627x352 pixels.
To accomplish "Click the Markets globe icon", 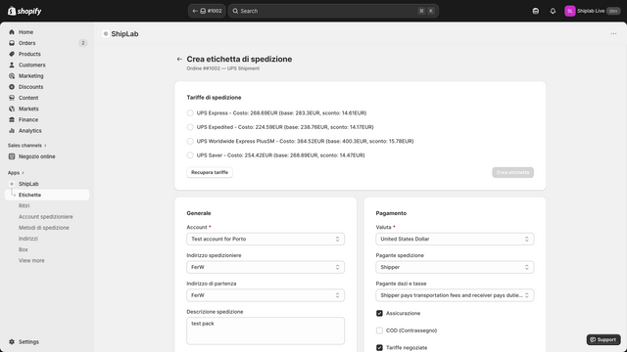I will click(x=12, y=109).
